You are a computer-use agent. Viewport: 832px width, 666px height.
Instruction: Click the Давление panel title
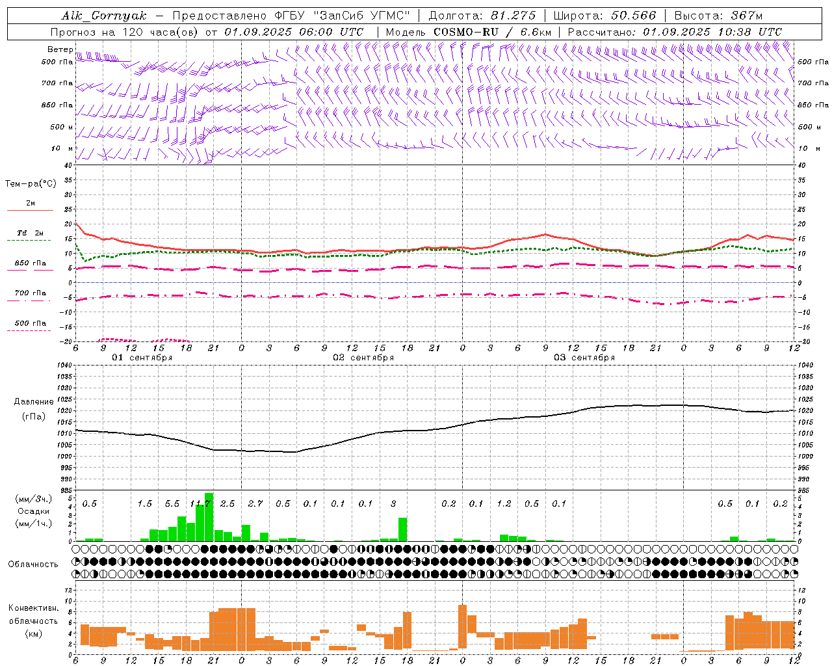tap(34, 402)
